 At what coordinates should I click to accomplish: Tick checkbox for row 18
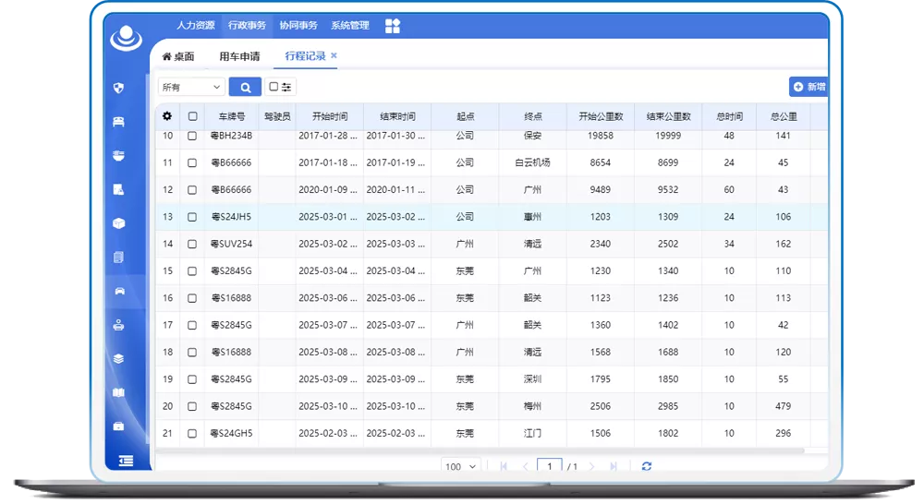click(192, 352)
